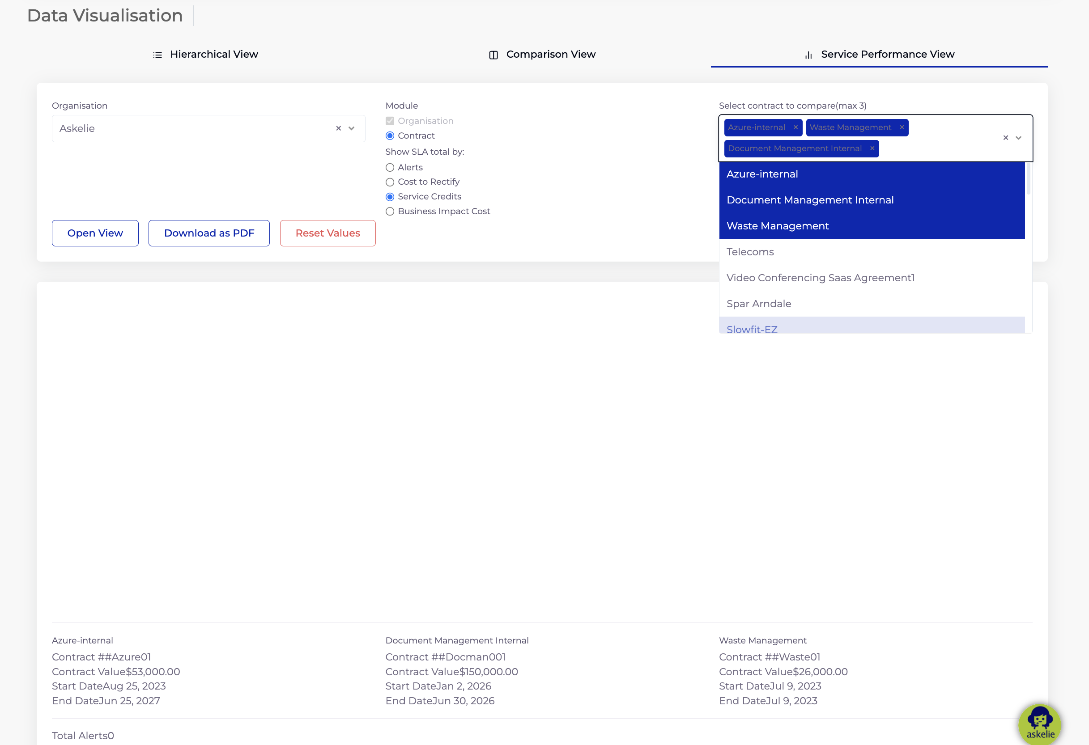Click Contract ##Azure01 text

pos(101,657)
